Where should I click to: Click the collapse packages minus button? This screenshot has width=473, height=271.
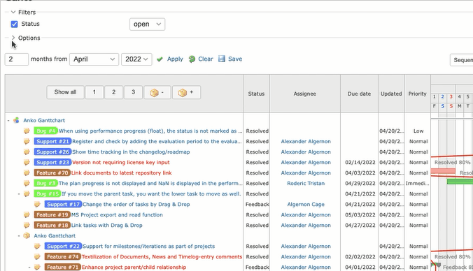pos(157,92)
